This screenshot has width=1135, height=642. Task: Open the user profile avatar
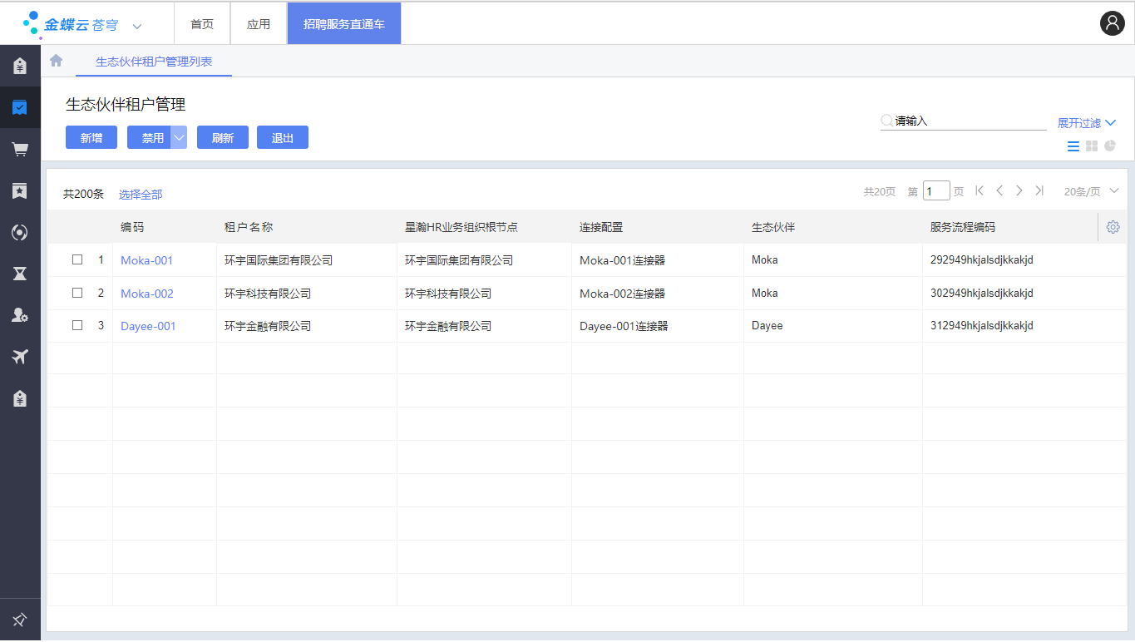point(1112,23)
